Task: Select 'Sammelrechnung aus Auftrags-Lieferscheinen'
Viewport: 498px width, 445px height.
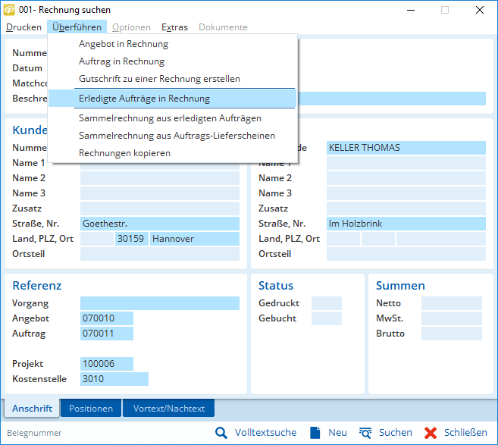Action: pyautogui.click(x=177, y=136)
